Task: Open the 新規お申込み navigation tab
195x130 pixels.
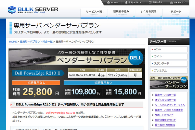Action: 121,13
